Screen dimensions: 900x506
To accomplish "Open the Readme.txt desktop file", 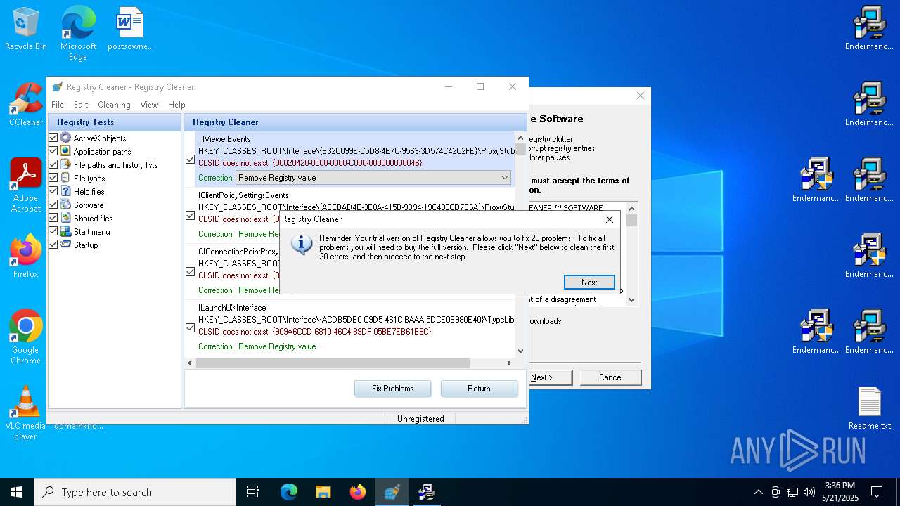I will point(869,409).
